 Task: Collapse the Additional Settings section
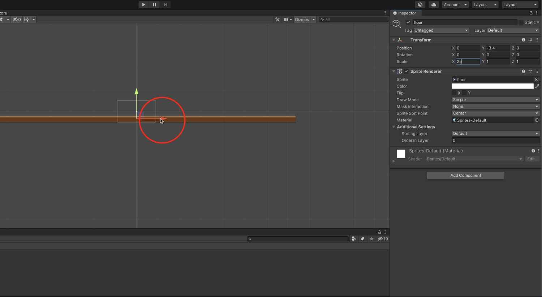[x=394, y=127]
